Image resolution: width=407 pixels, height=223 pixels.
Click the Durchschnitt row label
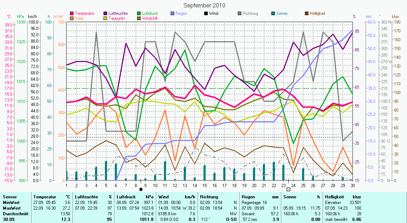coord(14,213)
